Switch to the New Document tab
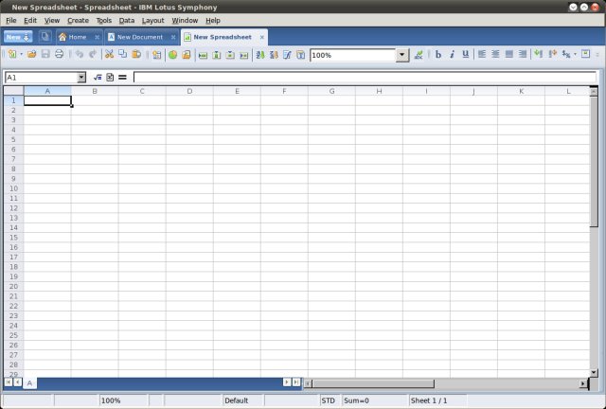606x409 pixels. (139, 37)
